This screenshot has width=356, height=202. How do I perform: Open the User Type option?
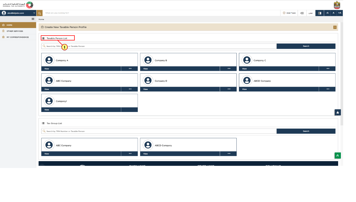(289, 13)
